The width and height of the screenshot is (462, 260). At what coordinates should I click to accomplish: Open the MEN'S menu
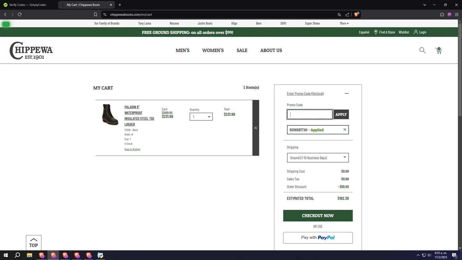pos(183,51)
